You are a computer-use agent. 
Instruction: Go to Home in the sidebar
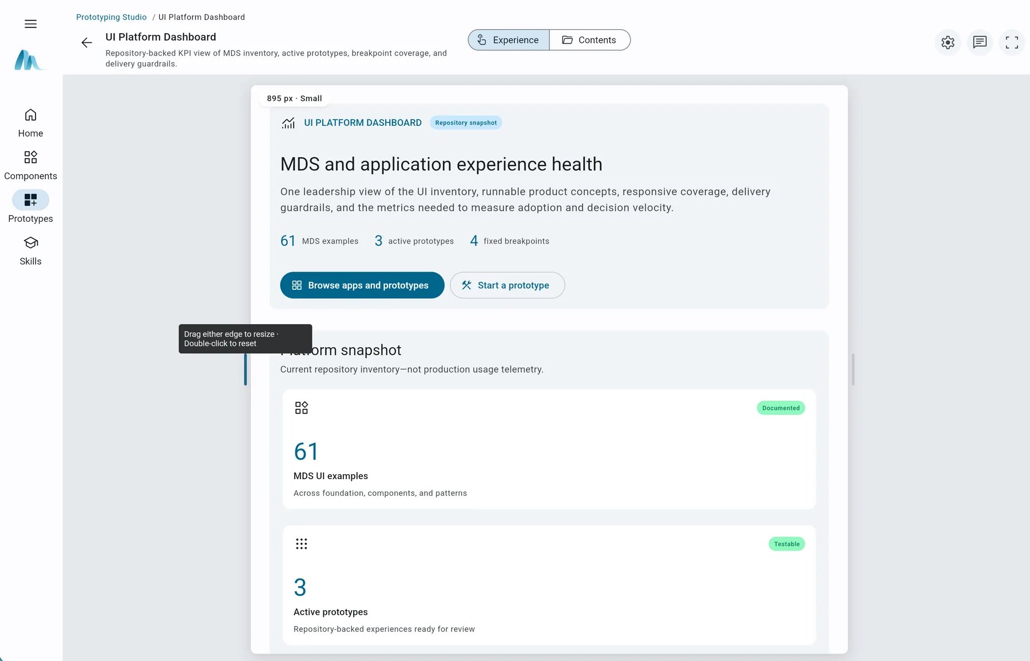pyautogui.click(x=30, y=123)
